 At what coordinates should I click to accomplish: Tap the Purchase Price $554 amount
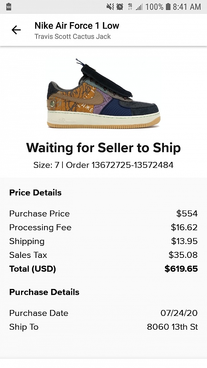187,214
